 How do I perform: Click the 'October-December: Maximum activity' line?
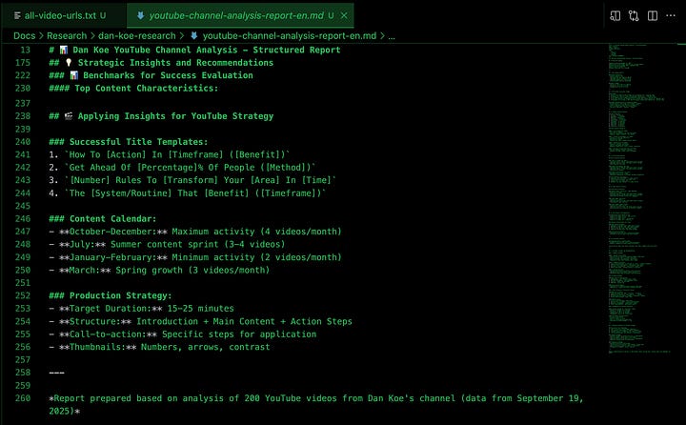point(195,232)
